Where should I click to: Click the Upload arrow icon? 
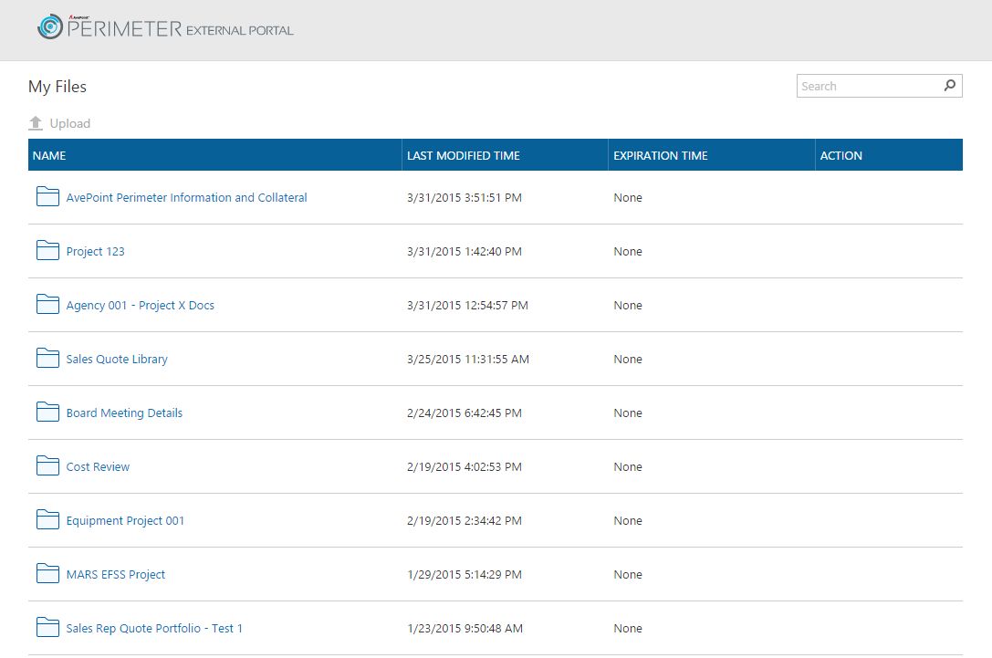[x=36, y=123]
